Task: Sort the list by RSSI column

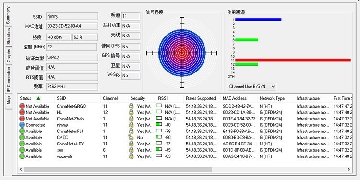Action: [x=169, y=98]
